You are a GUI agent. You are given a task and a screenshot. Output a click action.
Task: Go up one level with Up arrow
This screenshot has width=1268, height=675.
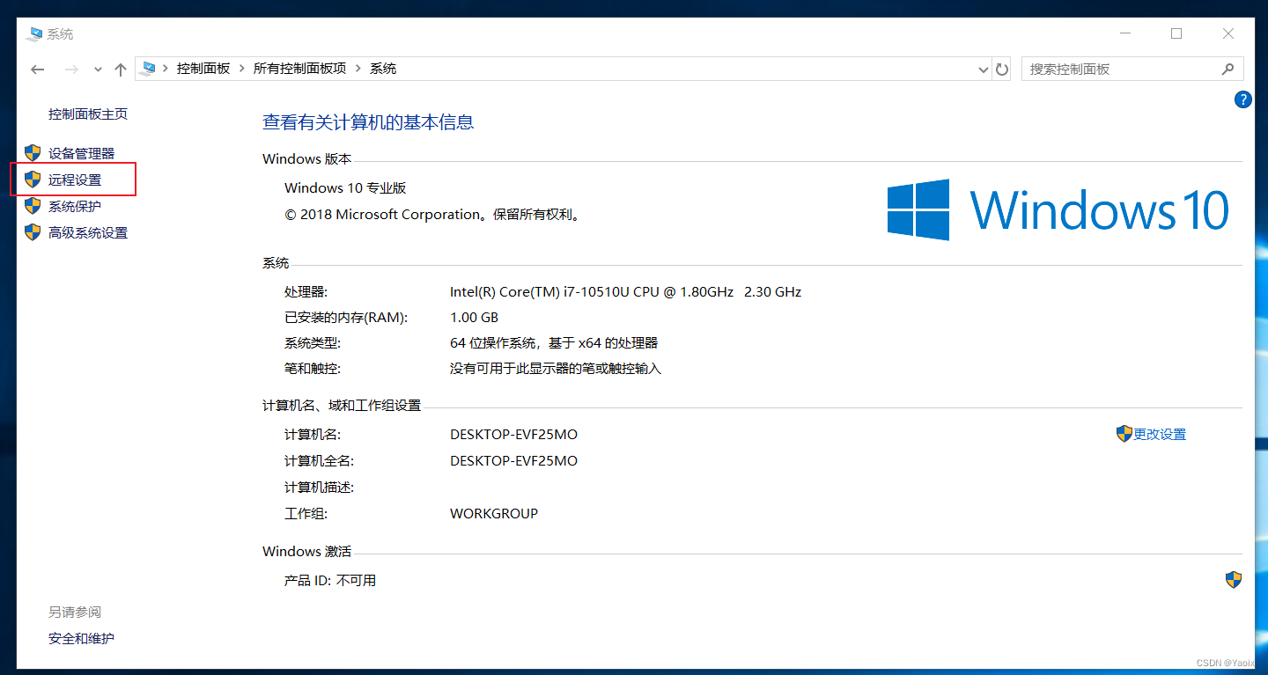(x=121, y=69)
